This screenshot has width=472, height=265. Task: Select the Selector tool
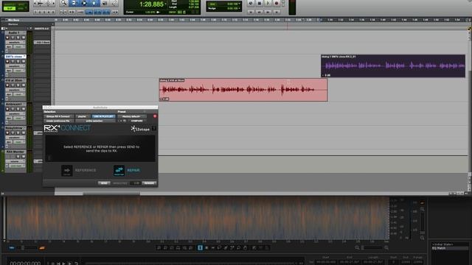84,3
